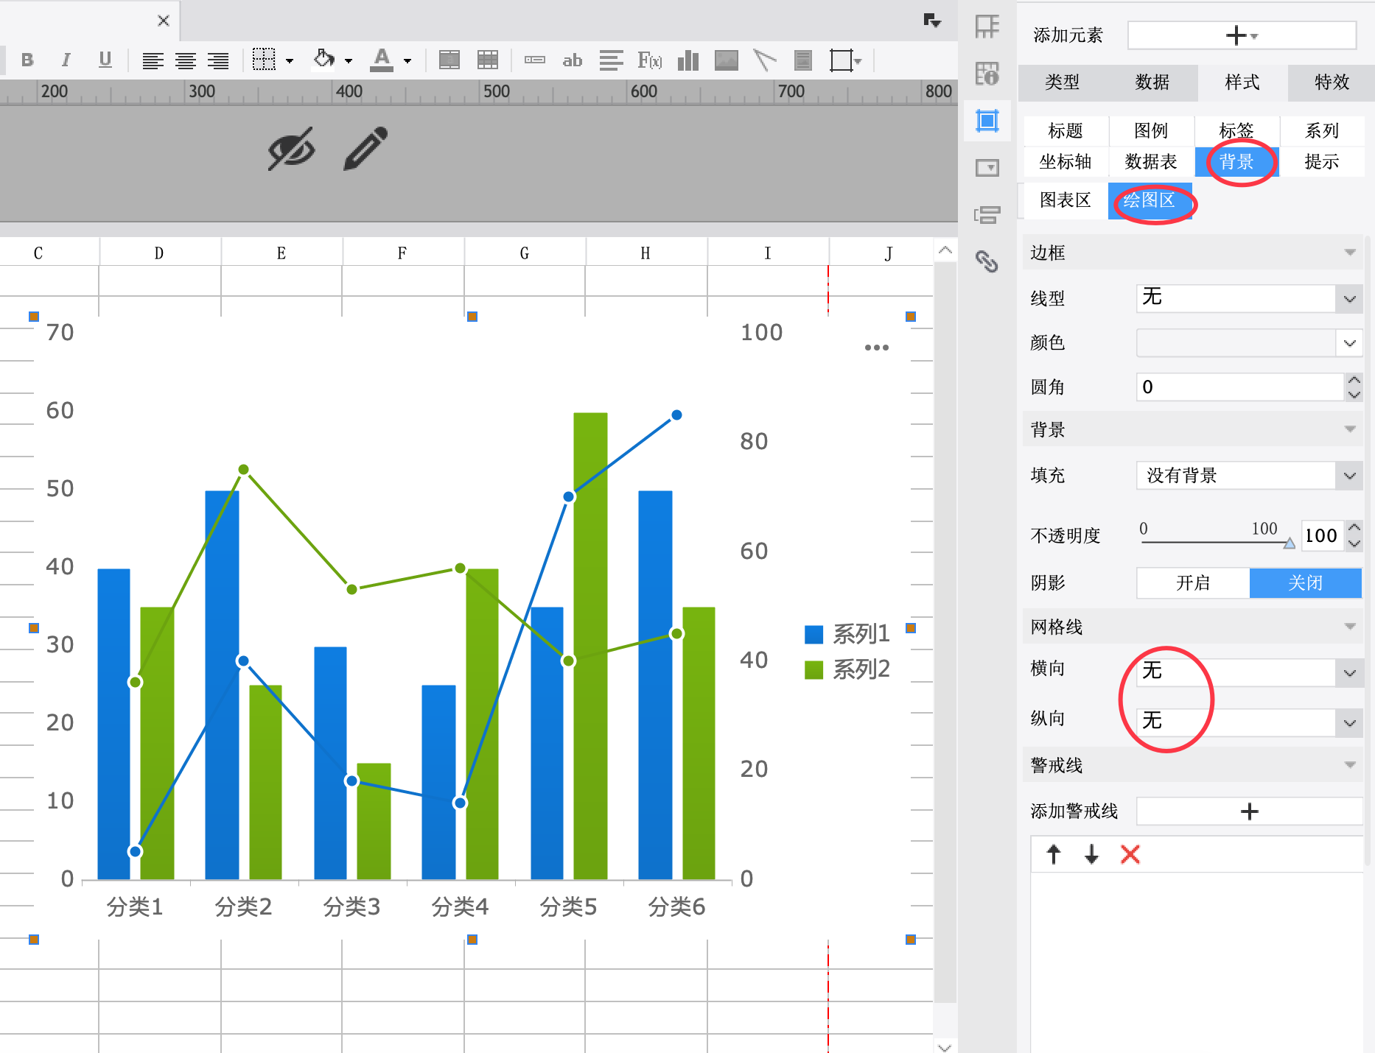
Task: Select the 坐标轴 style option
Action: pyautogui.click(x=1065, y=162)
